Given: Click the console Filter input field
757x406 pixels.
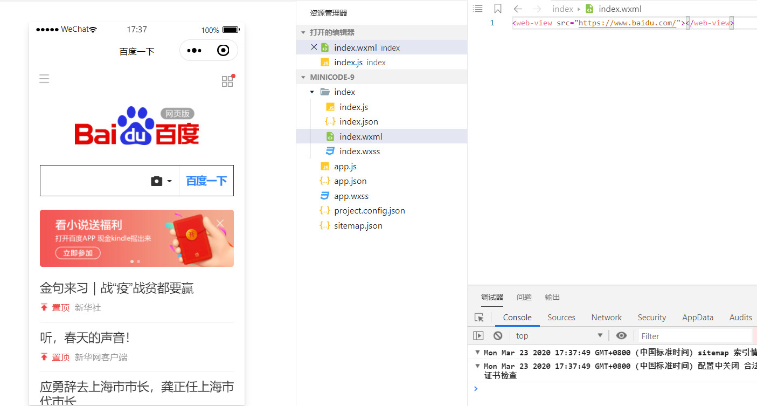Looking at the screenshot, I should (x=695, y=336).
